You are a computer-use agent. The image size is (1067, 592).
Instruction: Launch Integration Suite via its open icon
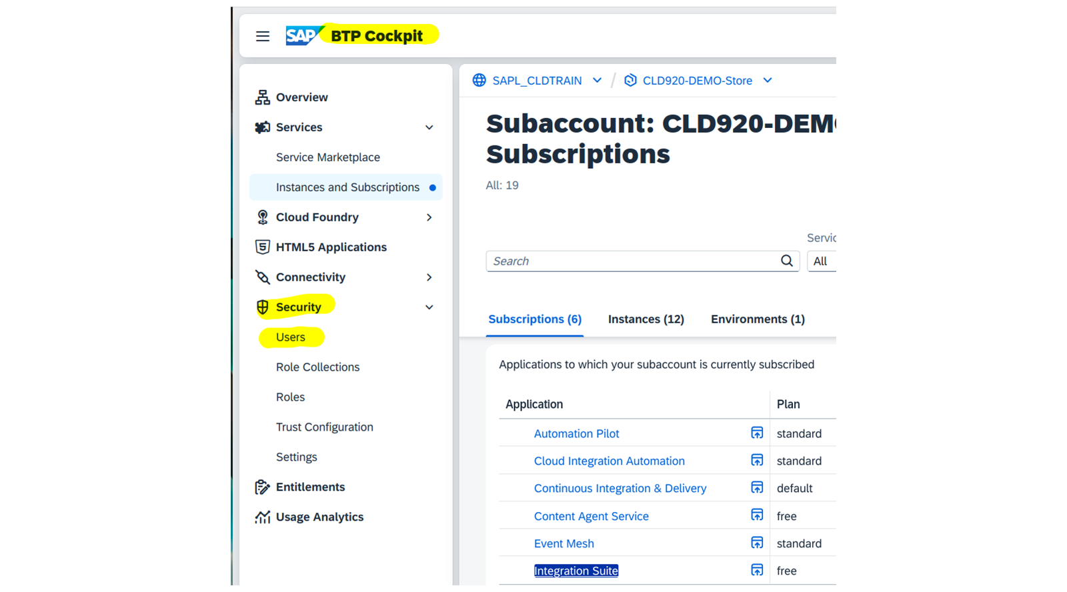(x=757, y=571)
